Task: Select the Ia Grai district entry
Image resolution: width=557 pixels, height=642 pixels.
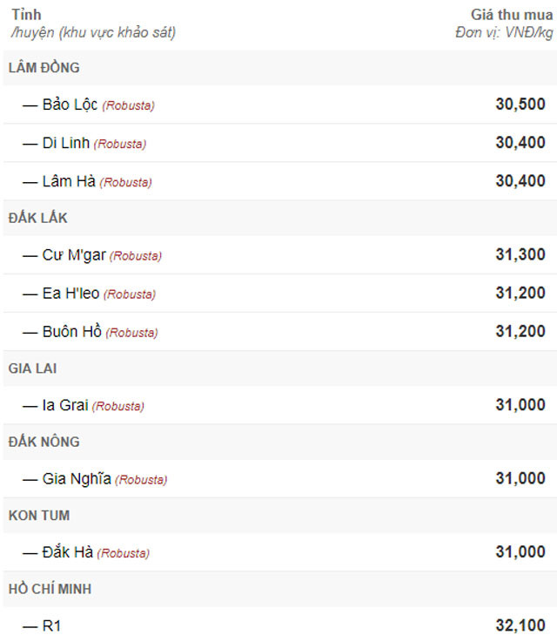Action: (65, 405)
